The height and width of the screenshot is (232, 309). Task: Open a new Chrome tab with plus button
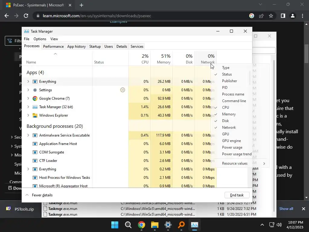[81, 5]
